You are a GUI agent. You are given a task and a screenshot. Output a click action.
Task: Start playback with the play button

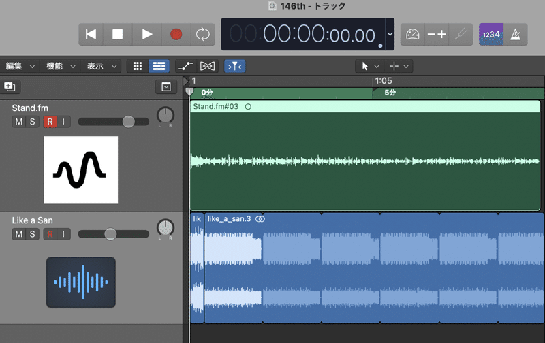click(x=147, y=35)
